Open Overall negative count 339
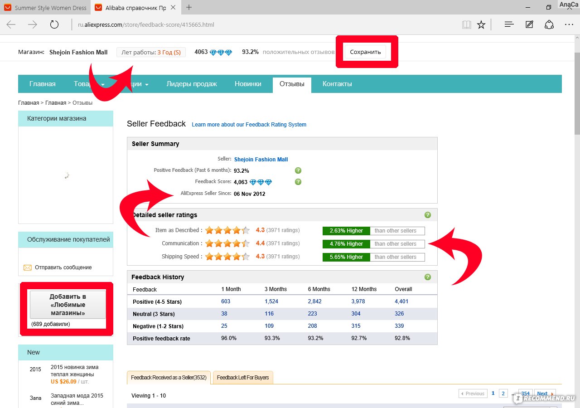The image size is (580, 408). [400, 326]
